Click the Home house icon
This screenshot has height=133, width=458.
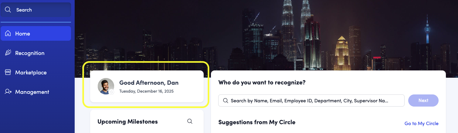pyautogui.click(x=8, y=33)
